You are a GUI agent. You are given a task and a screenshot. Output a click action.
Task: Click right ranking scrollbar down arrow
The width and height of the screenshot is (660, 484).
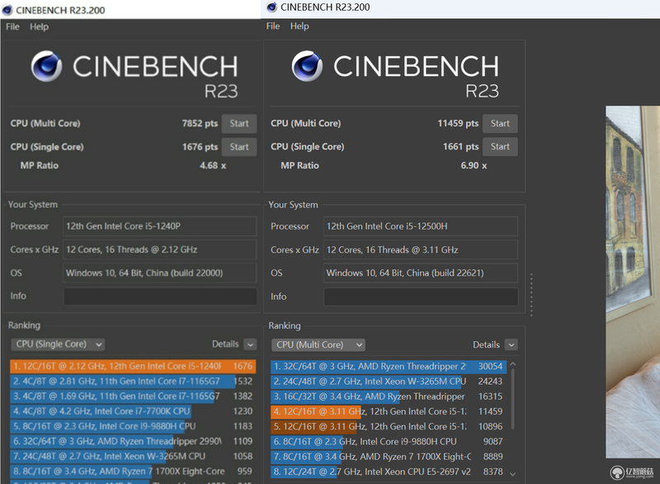[512, 474]
